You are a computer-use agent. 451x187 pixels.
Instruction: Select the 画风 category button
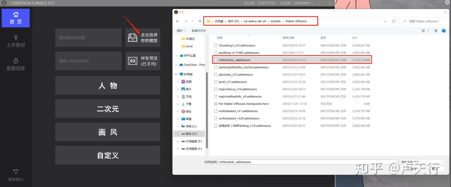pos(108,132)
